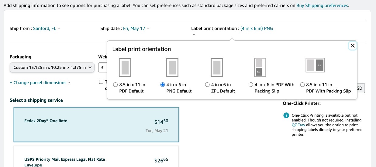The height and width of the screenshot is (167, 376).
Task: Expand the Ship date Fri, May 17 dropdown
Action: [136, 28]
